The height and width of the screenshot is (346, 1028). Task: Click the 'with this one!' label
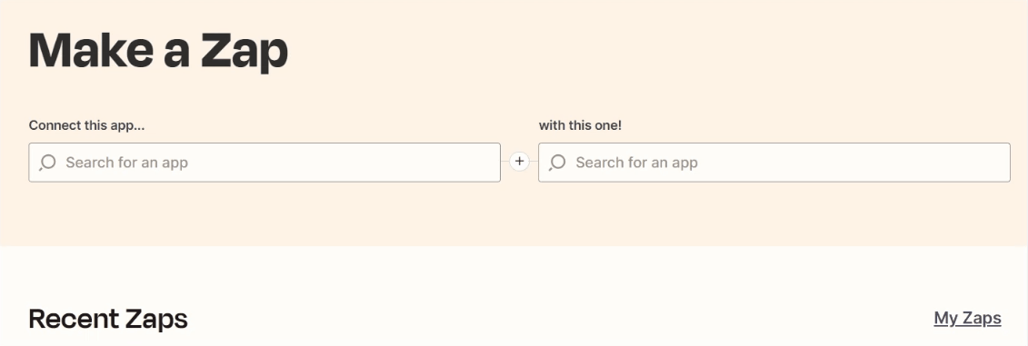(580, 125)
